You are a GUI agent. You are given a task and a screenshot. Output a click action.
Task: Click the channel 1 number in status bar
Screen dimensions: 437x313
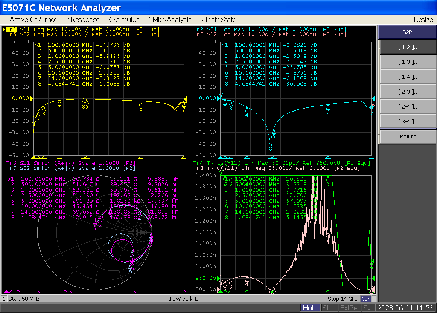(x=4, y=299)
